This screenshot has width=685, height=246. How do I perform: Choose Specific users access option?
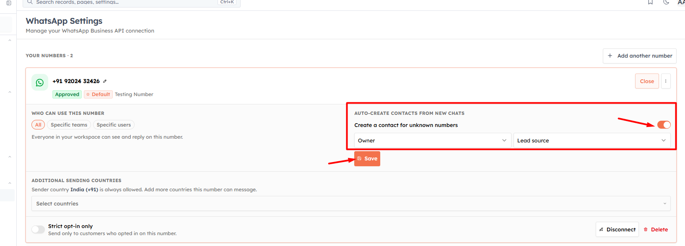114,125
